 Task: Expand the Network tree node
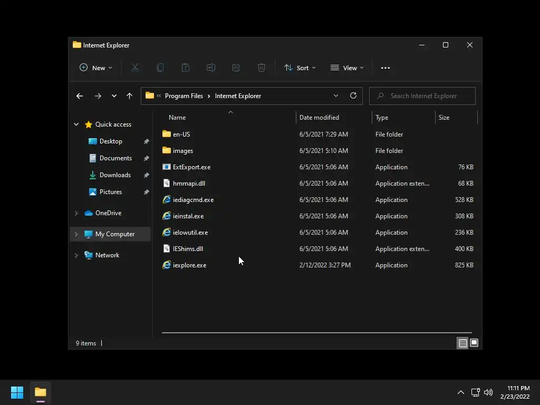(x=76, y=255)
